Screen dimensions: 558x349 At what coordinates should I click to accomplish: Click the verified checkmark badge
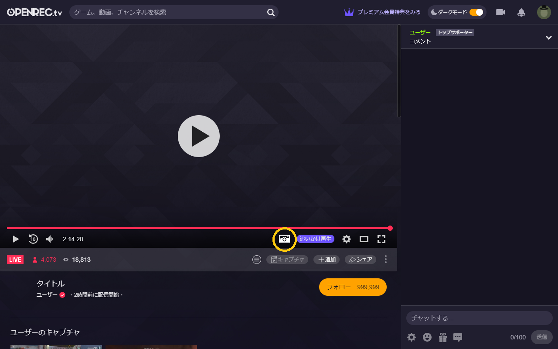point(62,295)
